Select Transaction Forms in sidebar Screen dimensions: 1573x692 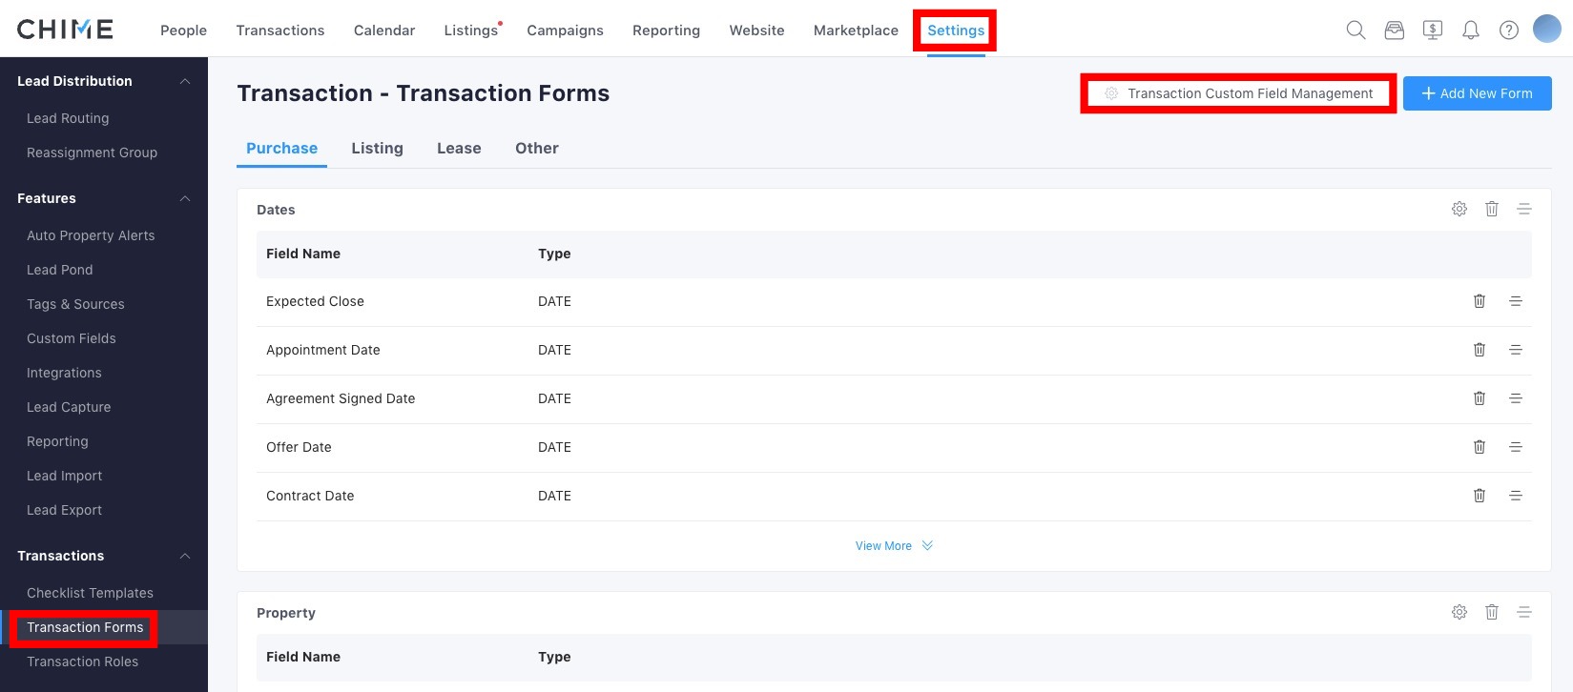click(85, 627)
